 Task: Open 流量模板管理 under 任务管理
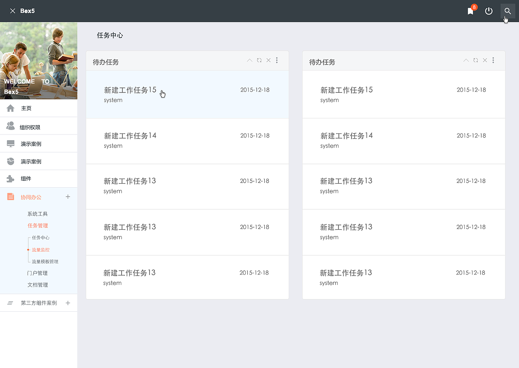[45, 261]
